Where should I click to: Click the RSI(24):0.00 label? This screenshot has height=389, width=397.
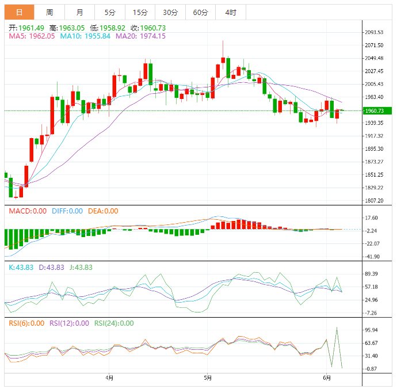(x=113, y=323)
